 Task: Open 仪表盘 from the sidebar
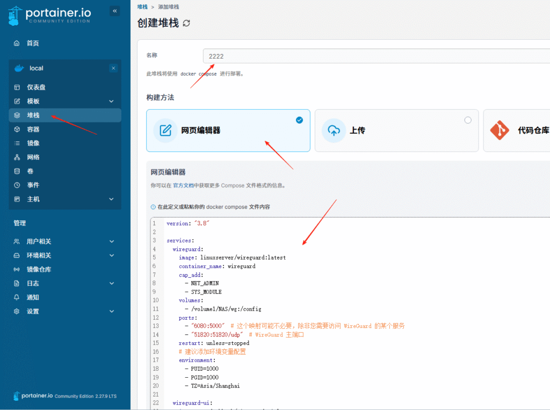[x=36, y=87]
